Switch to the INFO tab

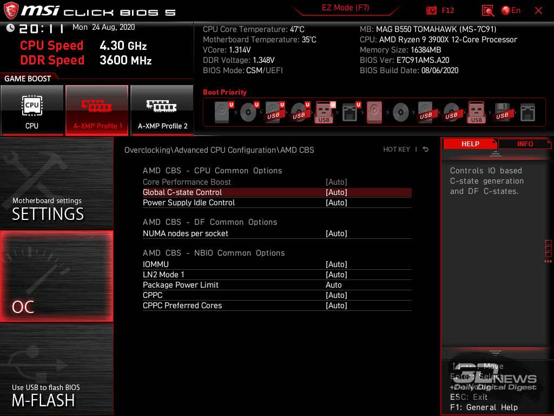[x=525, y=144]
